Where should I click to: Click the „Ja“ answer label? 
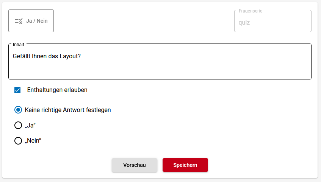click(x=30, y=125)
